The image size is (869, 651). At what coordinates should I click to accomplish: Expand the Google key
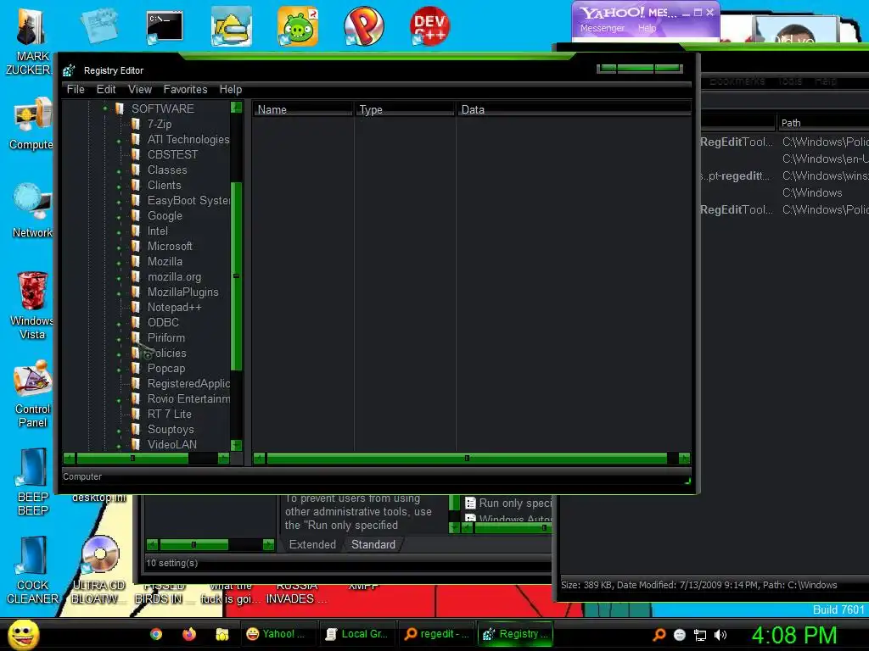point(119,218)
